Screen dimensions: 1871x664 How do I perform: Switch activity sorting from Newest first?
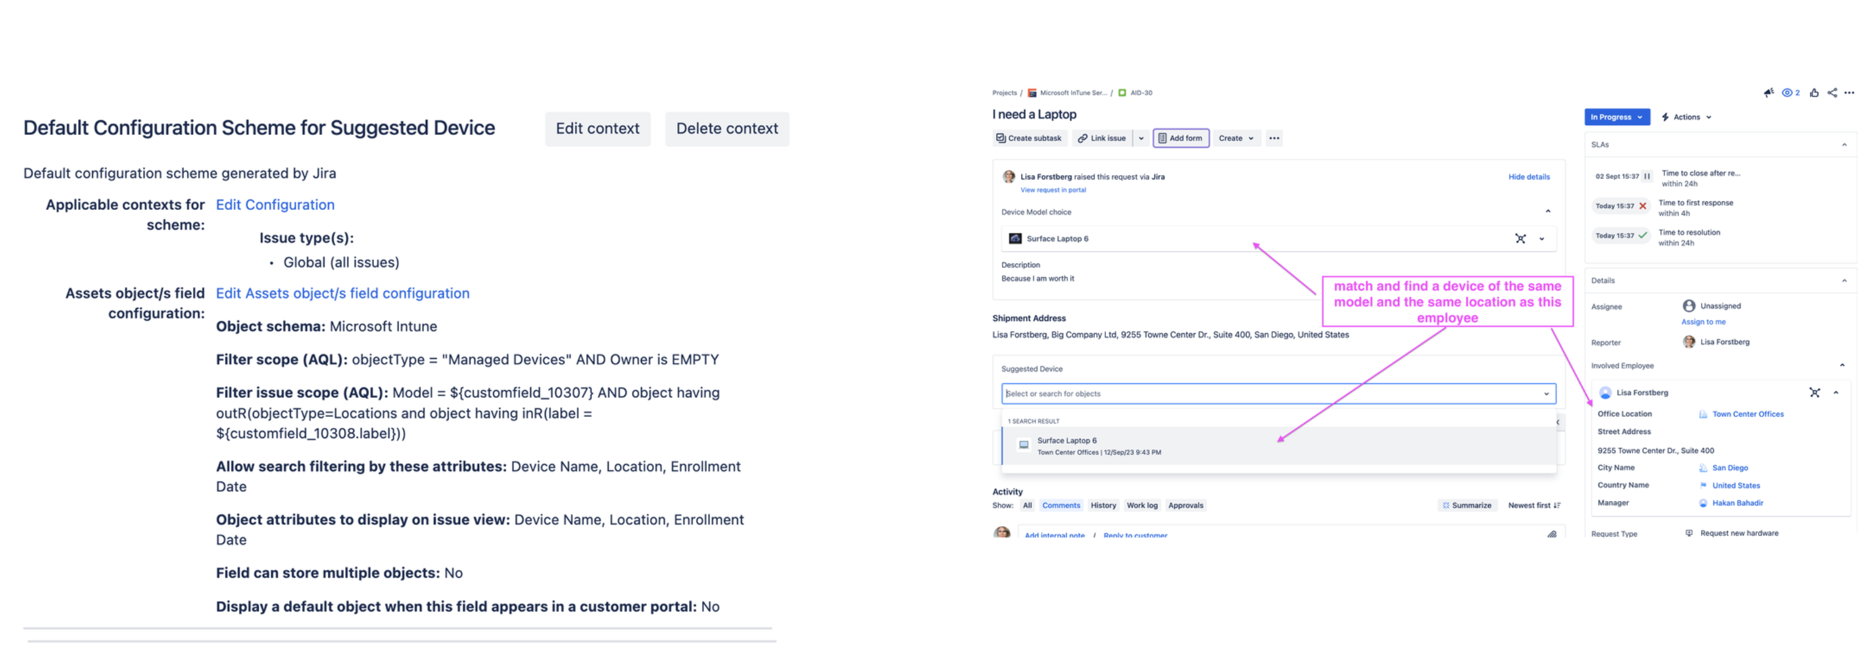tap(1532, 505)
